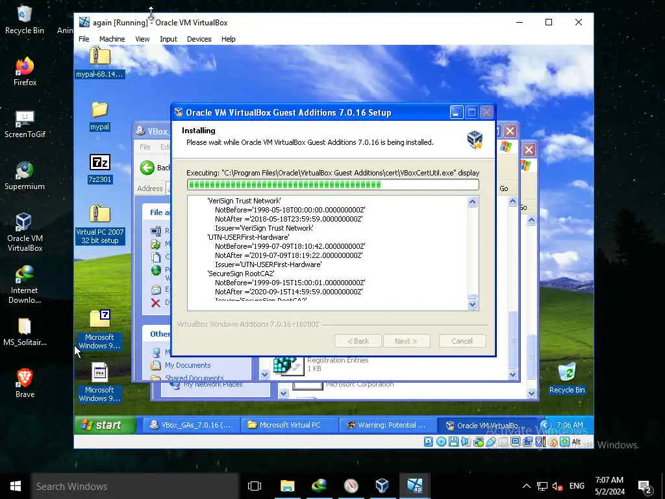This screenshot has height=499, width=665.
Task: Click the optical drive indicator in status bar
Action: click(441, 442)
